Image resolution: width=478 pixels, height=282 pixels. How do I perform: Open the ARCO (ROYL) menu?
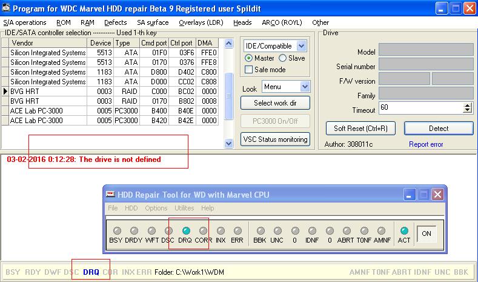coord(282,22)
